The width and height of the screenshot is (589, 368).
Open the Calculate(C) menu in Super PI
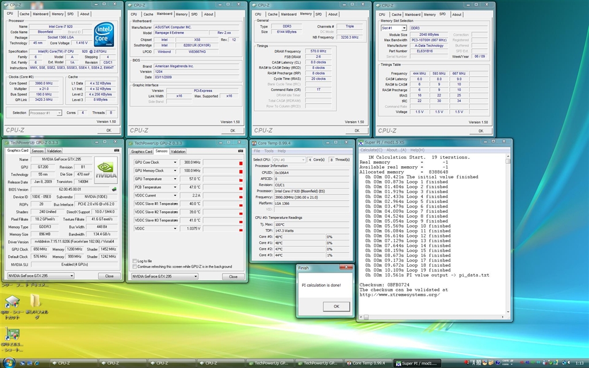(371, 150)
